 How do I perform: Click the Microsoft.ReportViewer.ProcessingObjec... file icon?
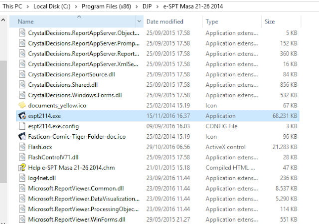point(22,209)
